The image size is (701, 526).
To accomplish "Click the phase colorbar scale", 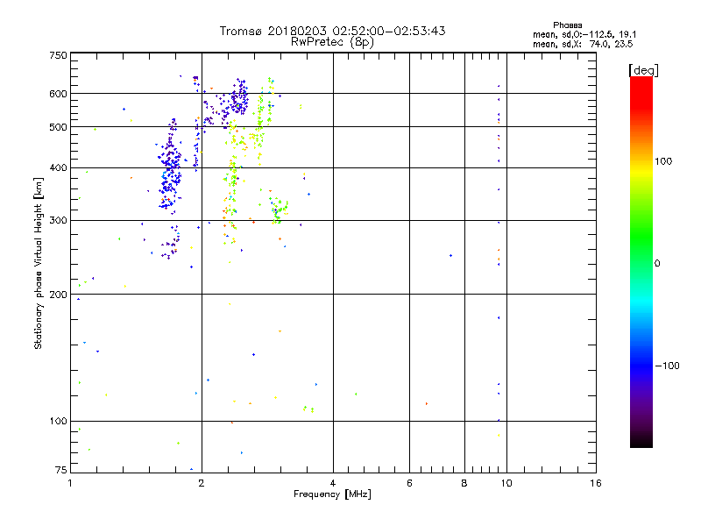I will point(641,261).
